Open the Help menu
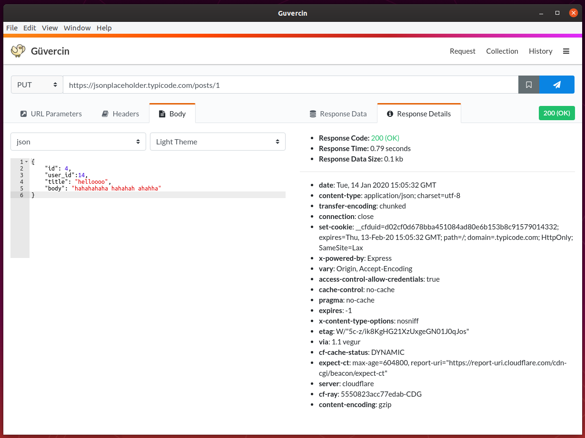The height and width of the screenshot is (438, 585). [x=104, y=28]
